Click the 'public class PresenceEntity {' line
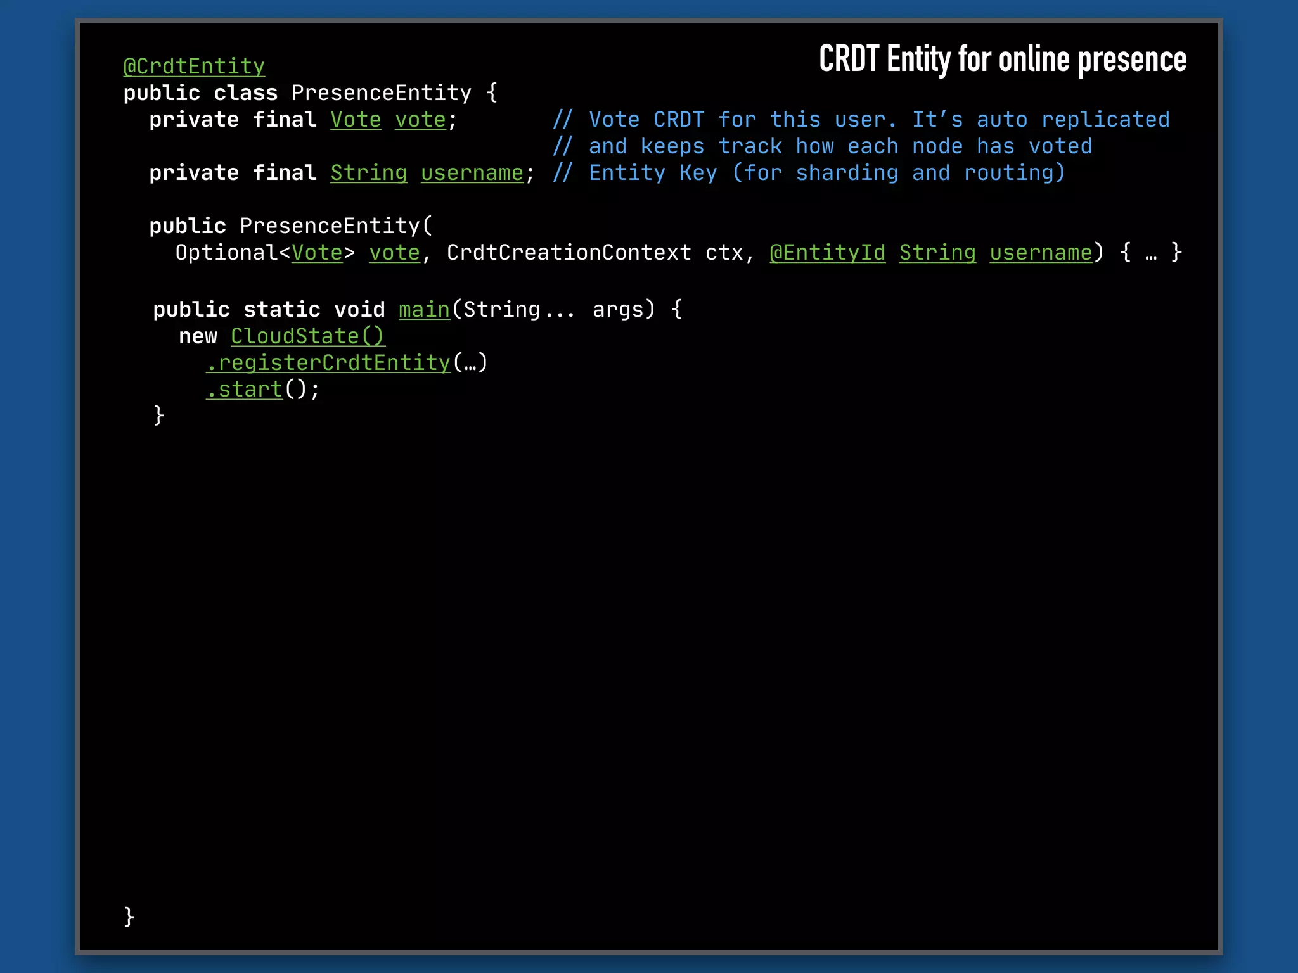Image resolution: width=1298 pixels, height=973 pixels. (x=311, y=93)
